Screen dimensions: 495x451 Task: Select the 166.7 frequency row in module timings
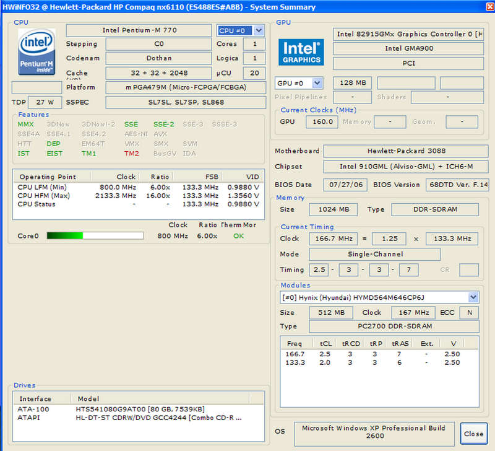pyautogui.click(x=379, y=354)
